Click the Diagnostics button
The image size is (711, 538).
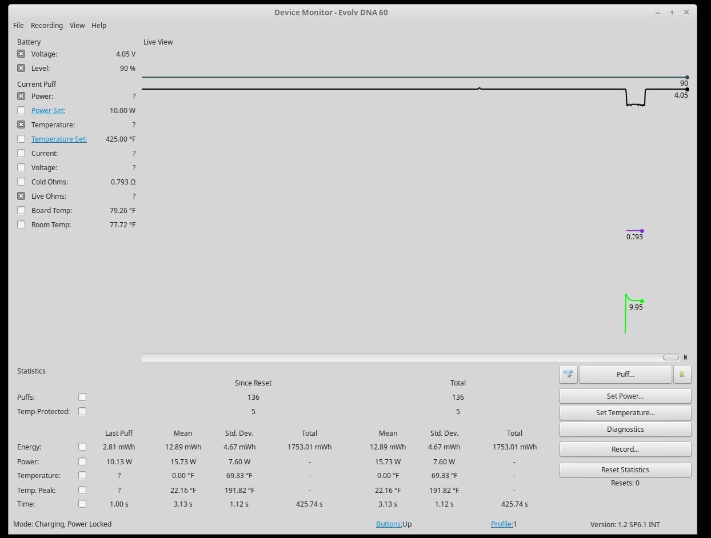[x=625, y=429]
